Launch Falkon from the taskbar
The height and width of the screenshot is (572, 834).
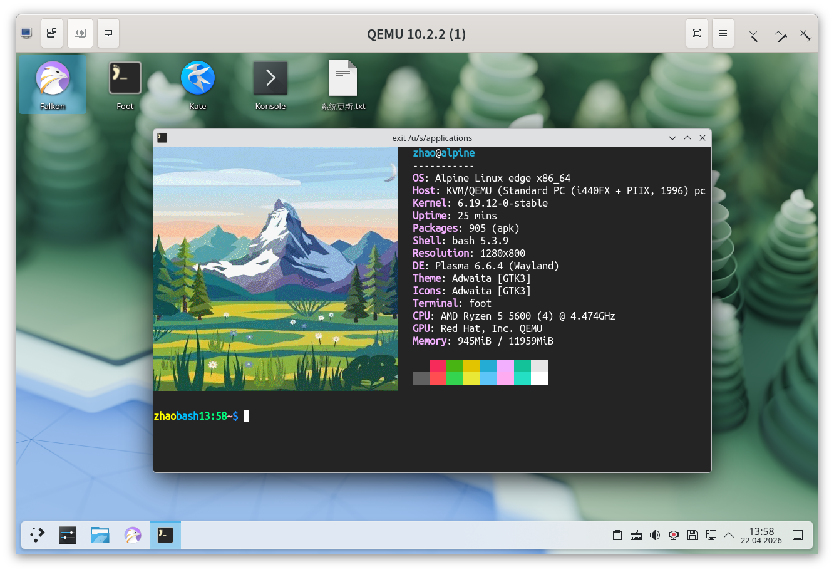[133, 535]
